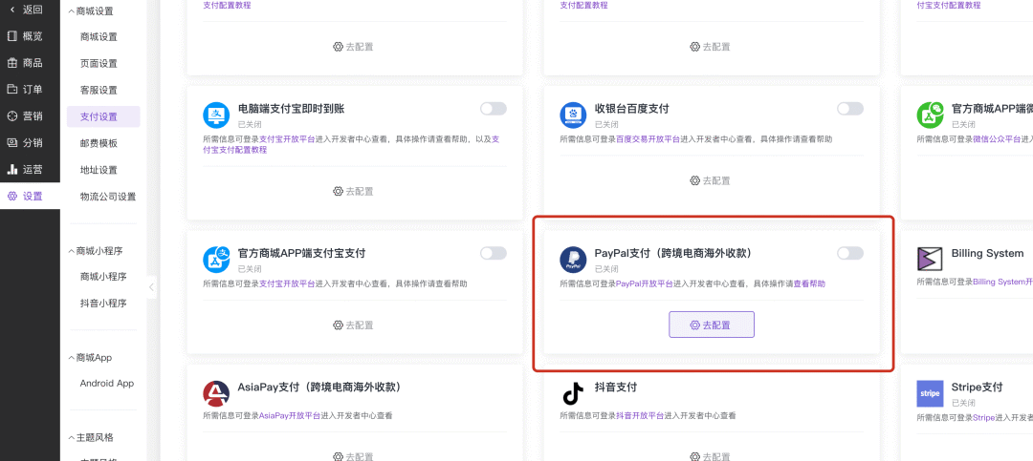Image resolution: width=1033 pixels, height=461 pixels.
Task: Select 客服设置 submenu item
Action: pos(99,90)
